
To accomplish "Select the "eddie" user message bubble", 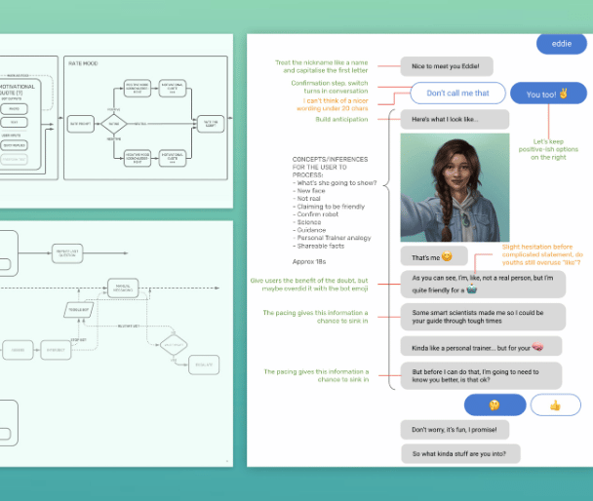I will tap(561, 43).
